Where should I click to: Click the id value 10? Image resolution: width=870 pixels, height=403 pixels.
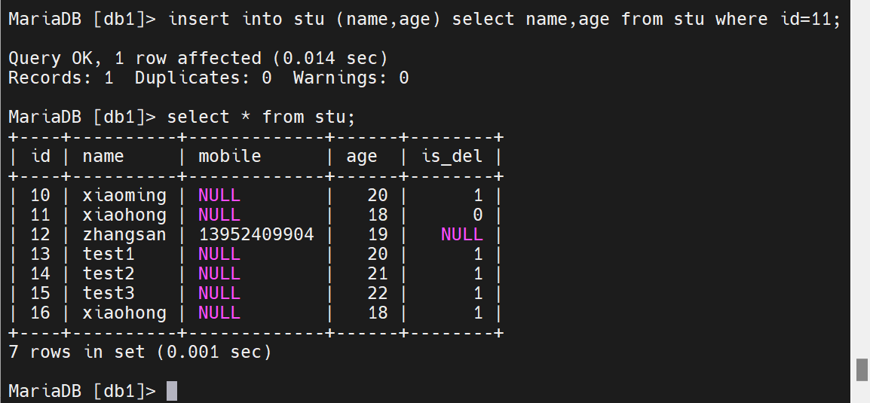41,195
